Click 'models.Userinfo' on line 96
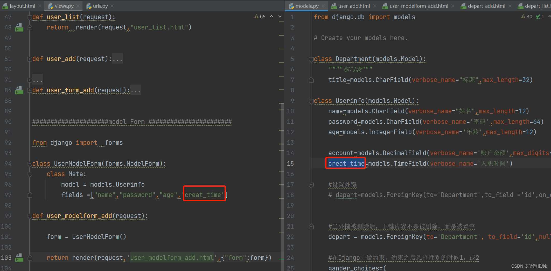 click(117, 184)
